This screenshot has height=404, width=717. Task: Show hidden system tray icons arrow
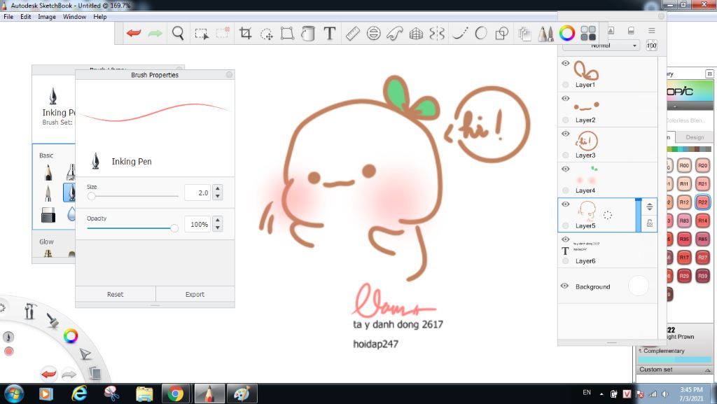(601, 393)
